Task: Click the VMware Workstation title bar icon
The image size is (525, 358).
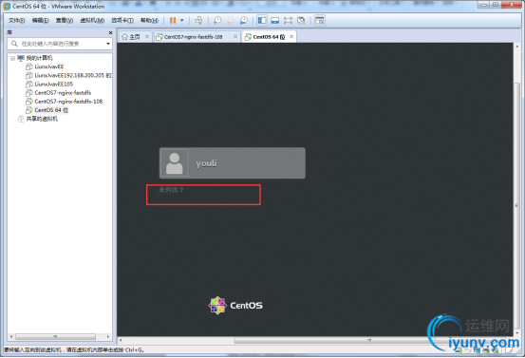Action: pyautogui.click(x=7, y=7)
